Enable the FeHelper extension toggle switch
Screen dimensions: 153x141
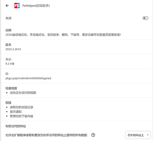pyautogui.click(x=145, y=18)
